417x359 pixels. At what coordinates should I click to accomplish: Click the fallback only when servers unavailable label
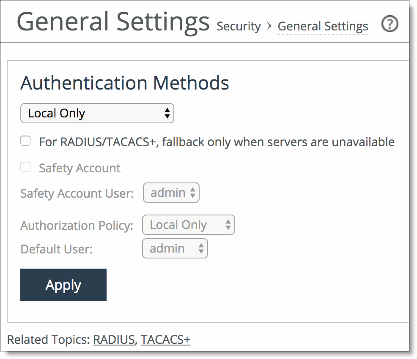click(x=217, y=142)
